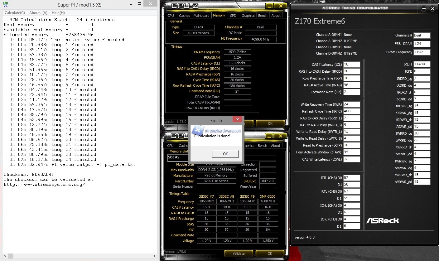Confirm the Memory tab with OK
439x261 pixels.
pos(269,123)
